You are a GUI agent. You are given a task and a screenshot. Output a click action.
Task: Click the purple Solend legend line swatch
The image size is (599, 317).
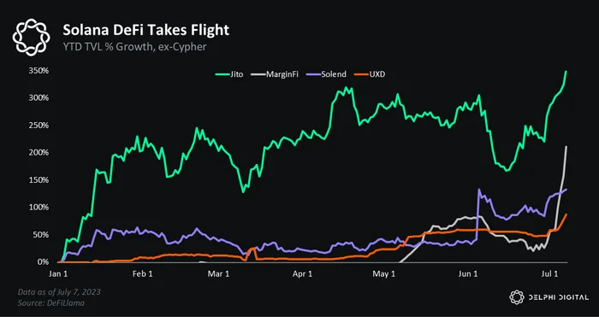(x=311, y=74)
